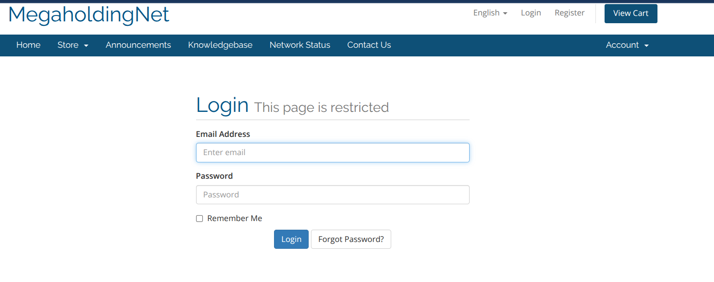Click the Forgot Password? button
The height and width of the screenshot is (282, 714).
tap(351, 239)
